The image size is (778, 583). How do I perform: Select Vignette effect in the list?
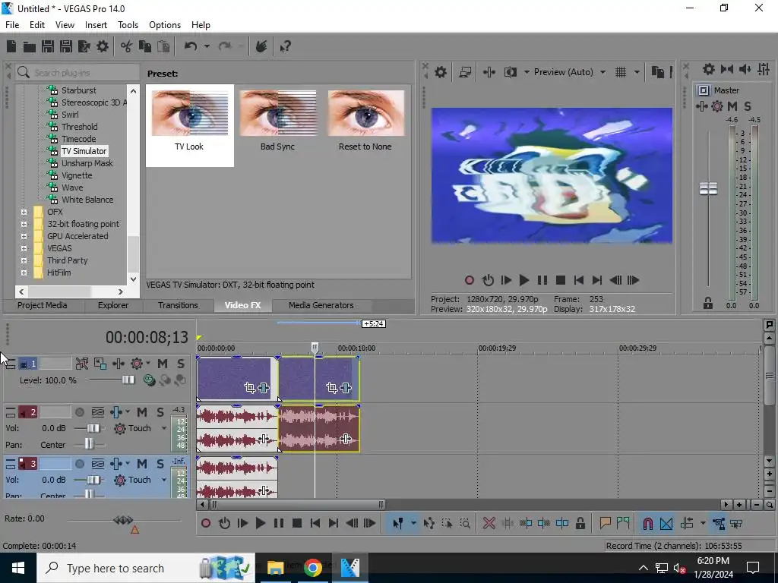[77, 175]
